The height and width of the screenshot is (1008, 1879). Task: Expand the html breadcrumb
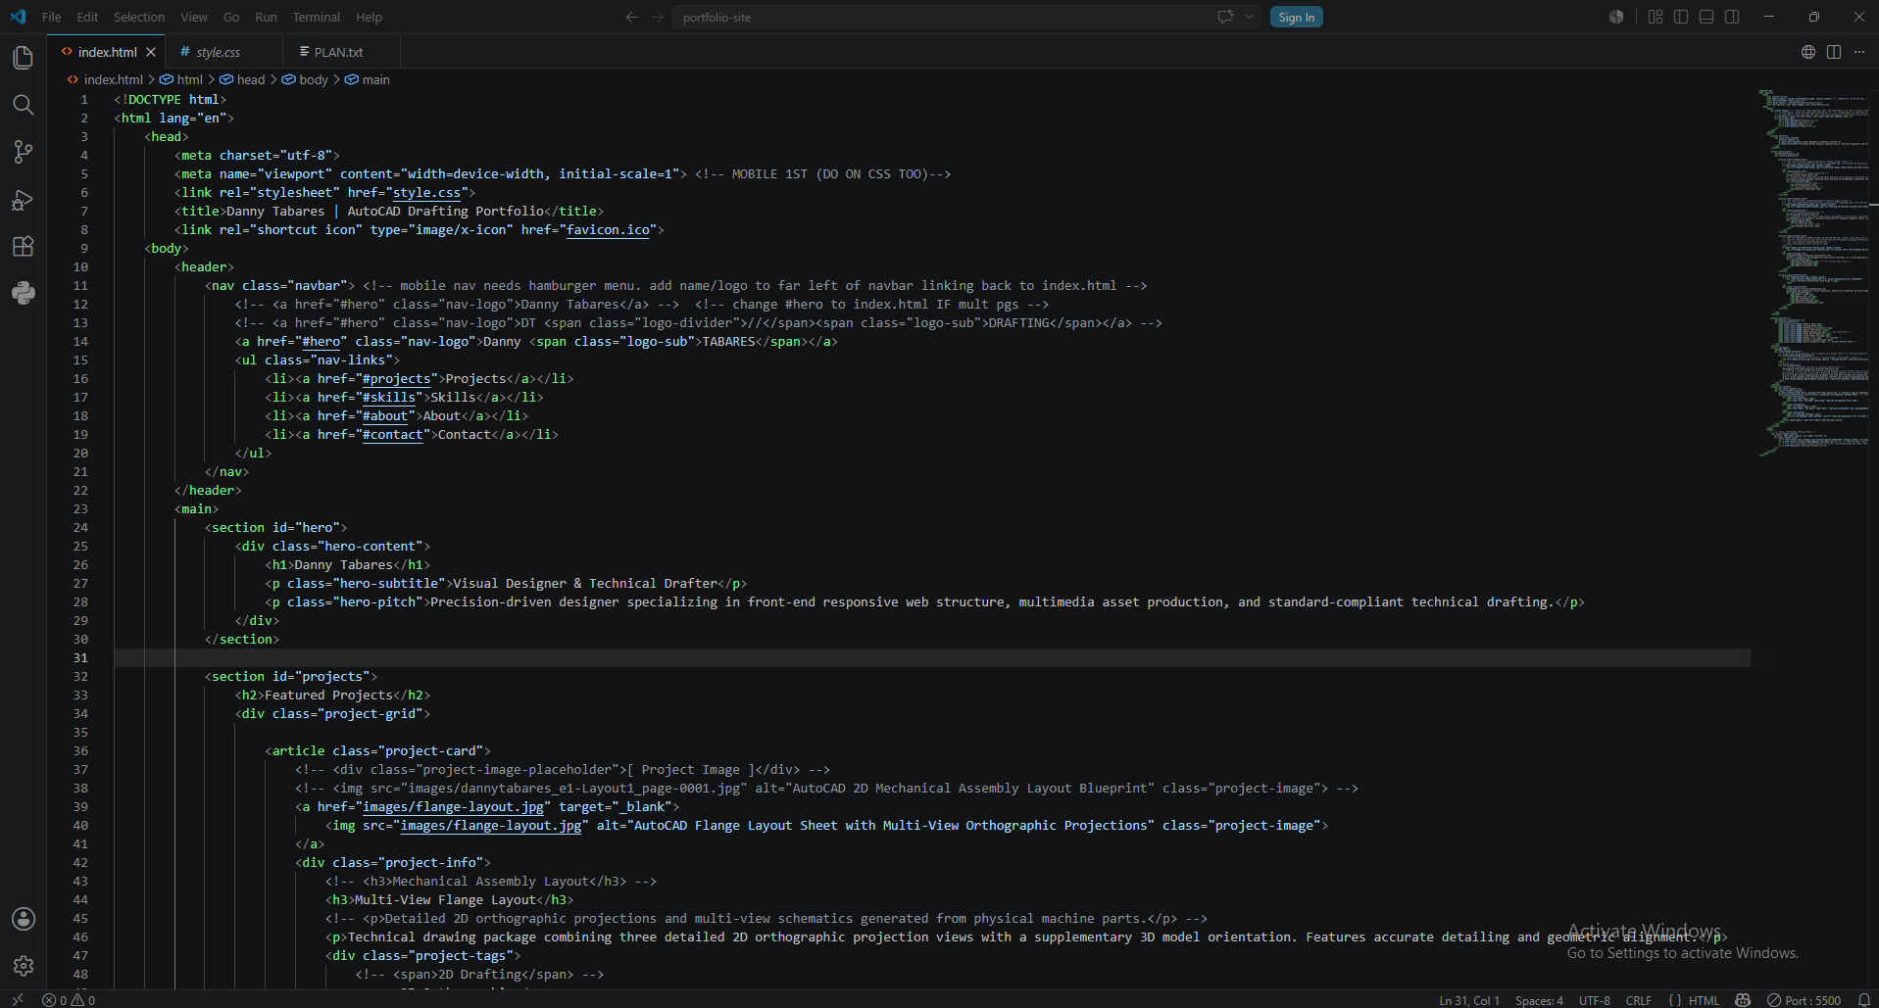click(x=181, y=79)
